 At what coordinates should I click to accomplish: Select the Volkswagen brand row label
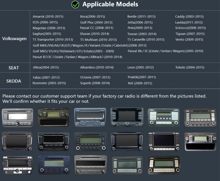[x=14, y=39]
